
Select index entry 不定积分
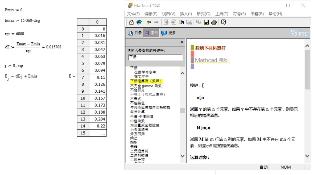pyautogui.click(x=137, y=90)
